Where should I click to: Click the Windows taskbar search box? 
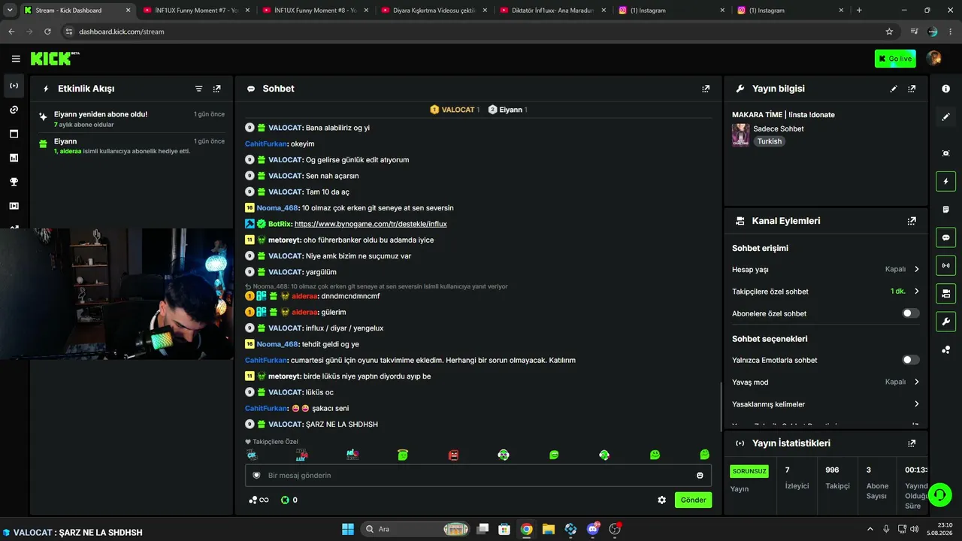(x=416, y=529)
